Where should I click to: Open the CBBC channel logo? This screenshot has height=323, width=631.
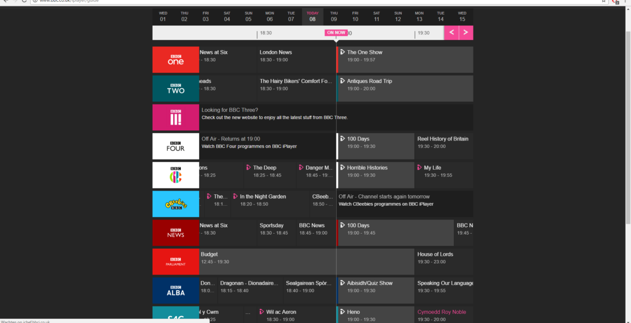tap(176, 175)
